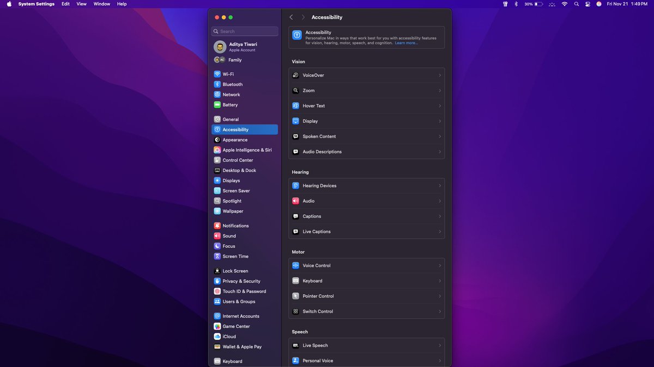
Task: Open the View menu
Action: [x=81, y=4]
